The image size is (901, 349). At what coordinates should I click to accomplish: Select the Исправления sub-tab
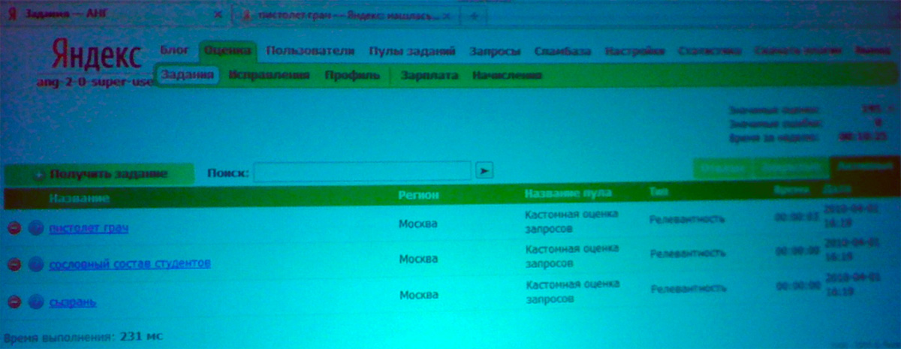[x=270, y=75]
